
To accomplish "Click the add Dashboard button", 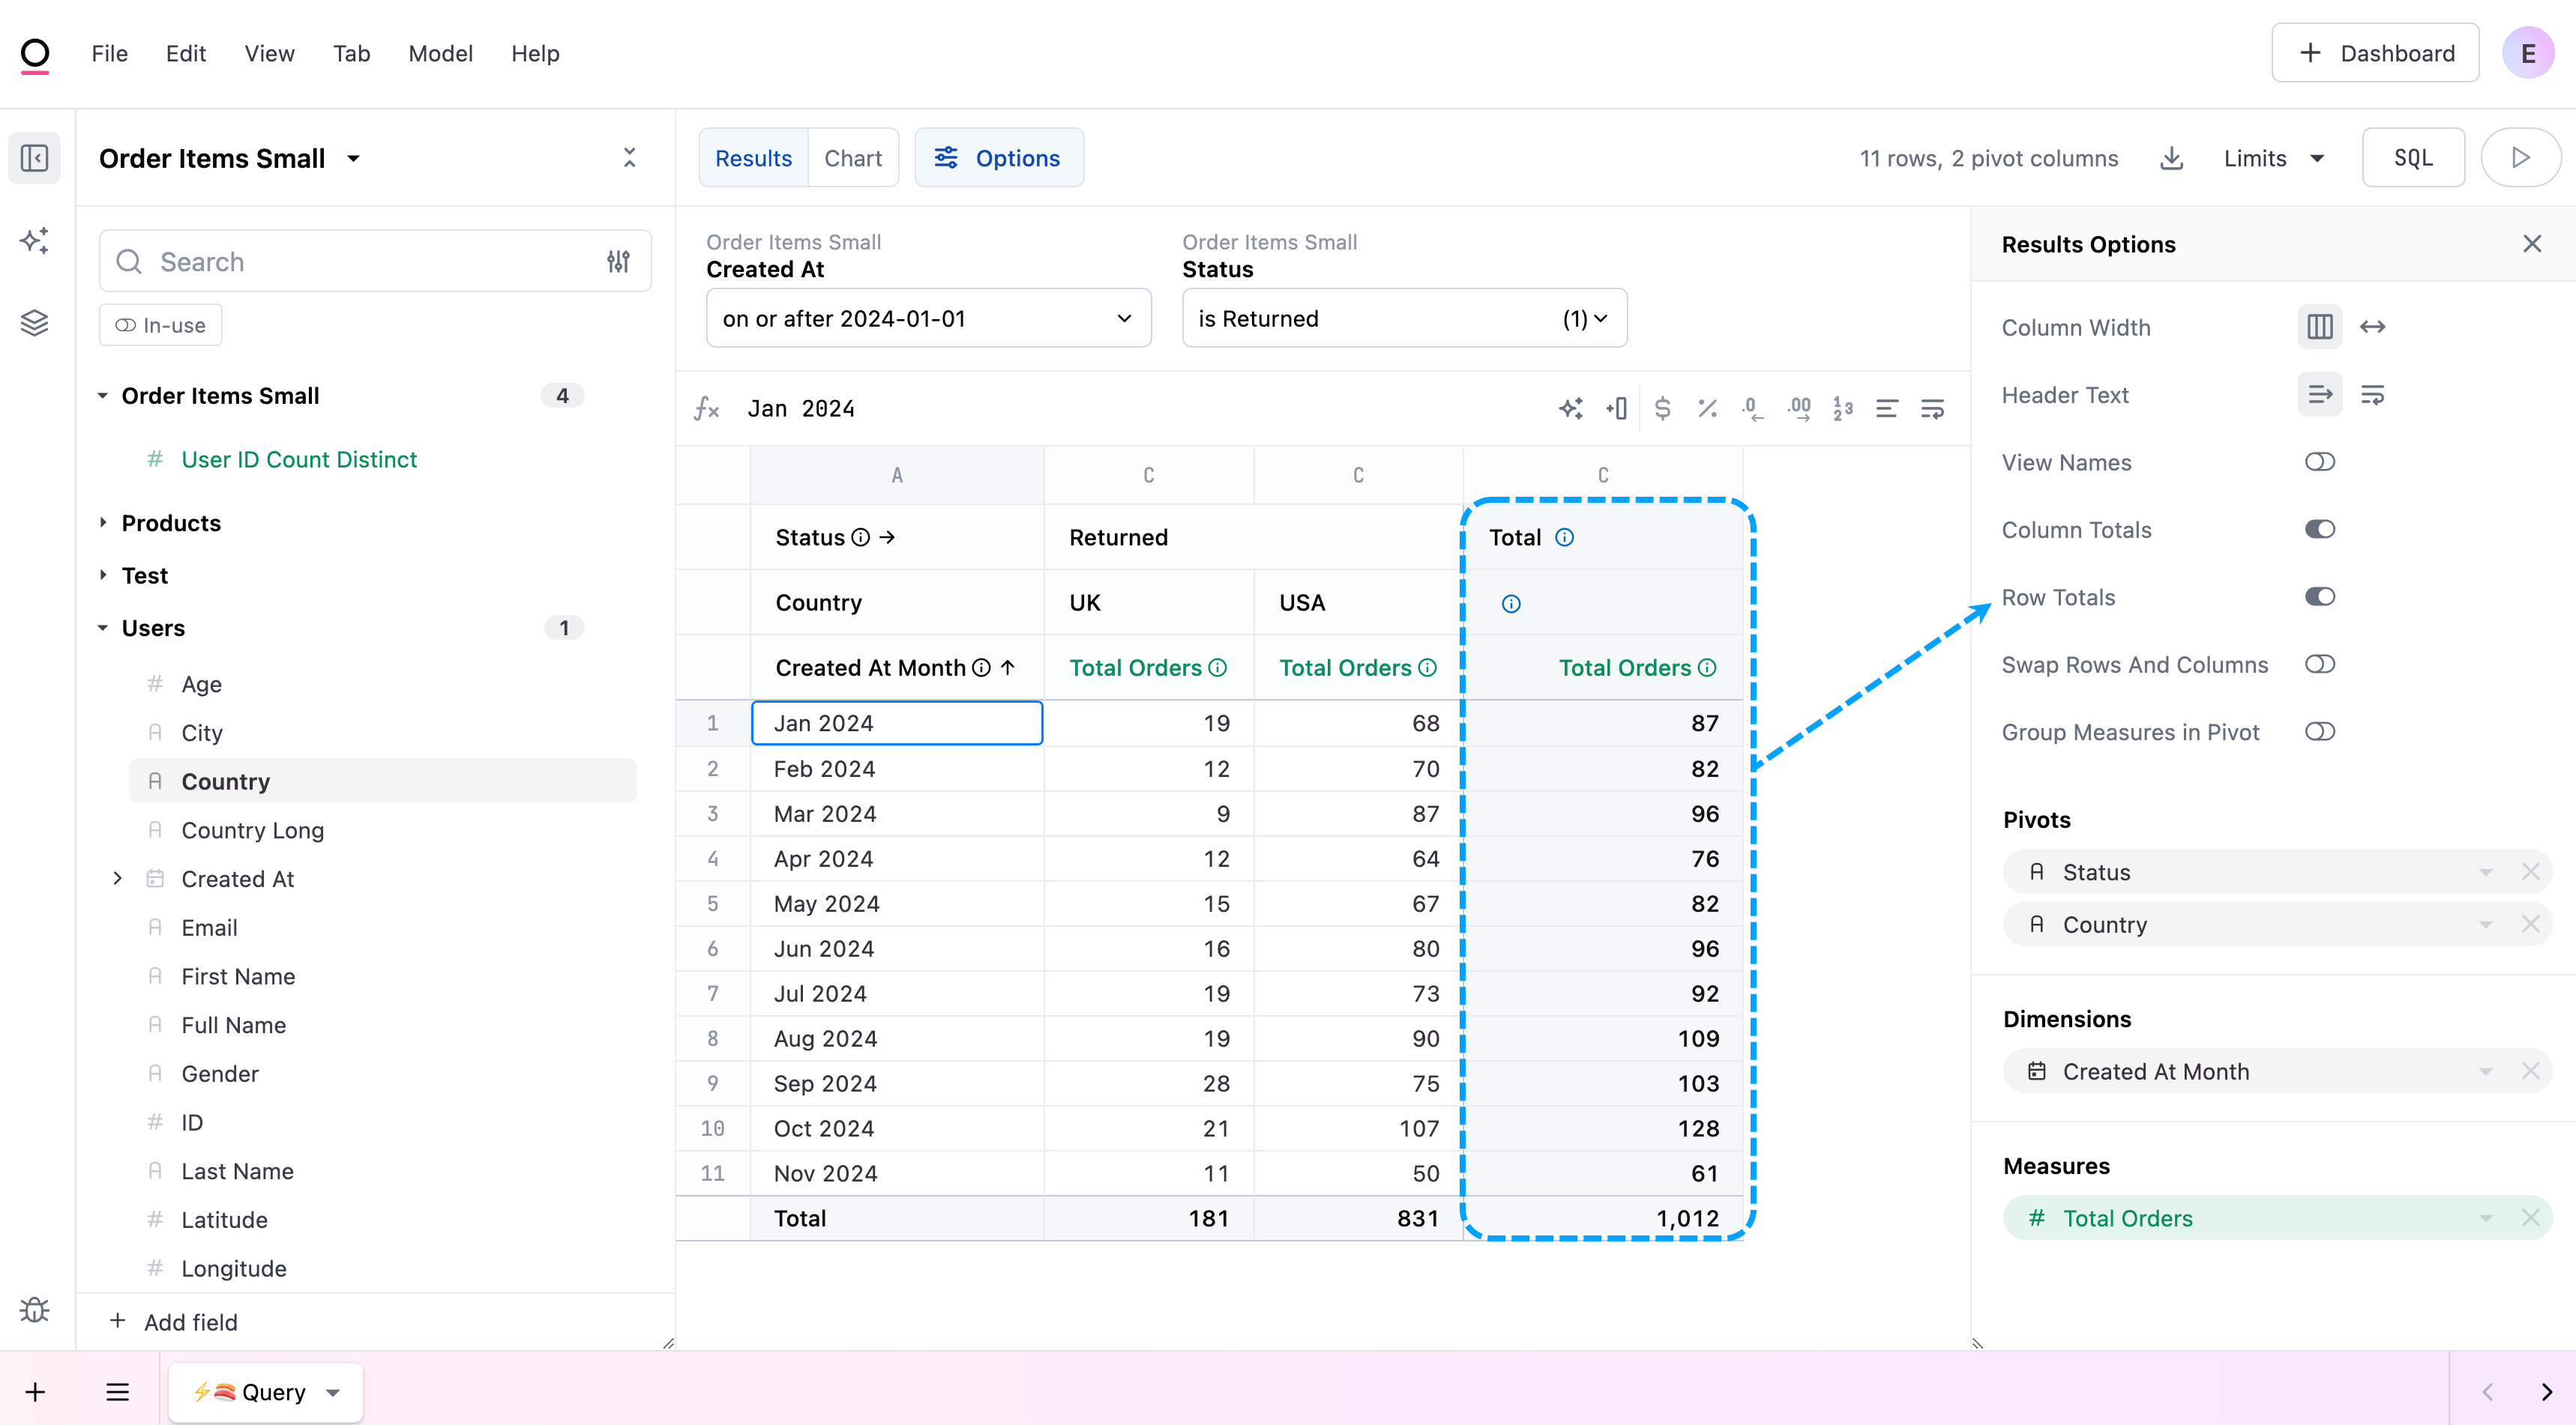I will coord(2375,54).
